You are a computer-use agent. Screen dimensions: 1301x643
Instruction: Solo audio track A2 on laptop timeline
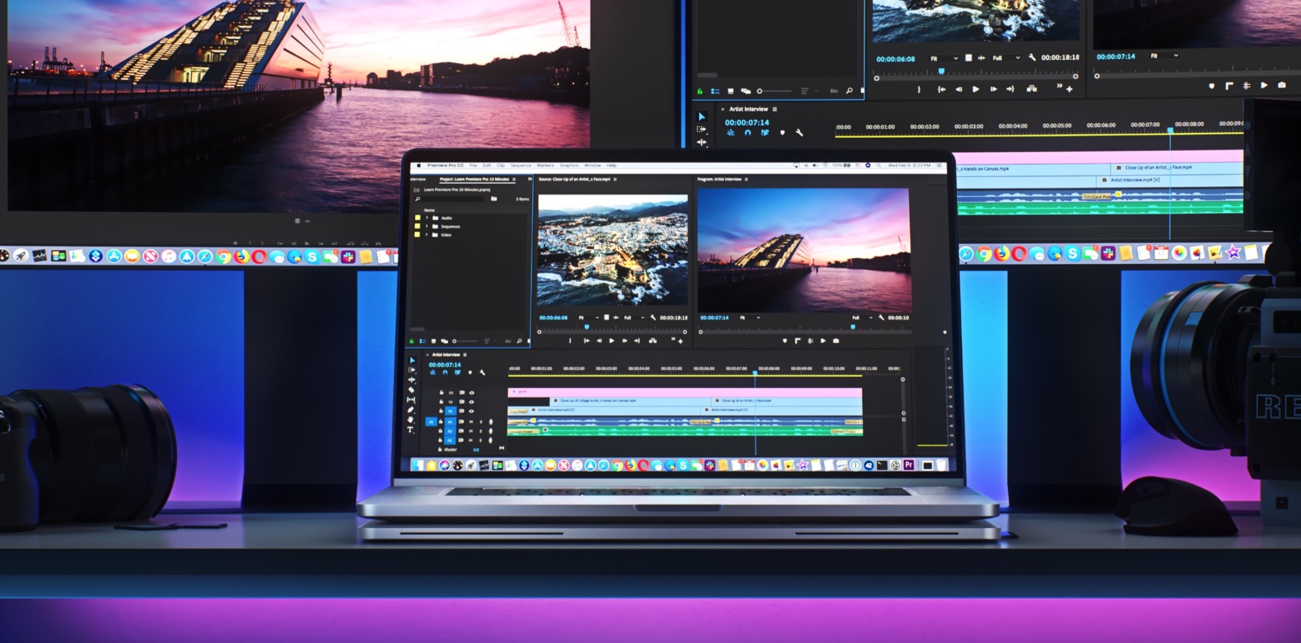click(481, 431)
